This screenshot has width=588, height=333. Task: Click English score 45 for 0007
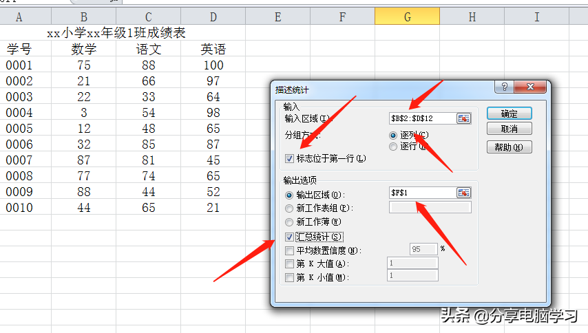point(213,160)
